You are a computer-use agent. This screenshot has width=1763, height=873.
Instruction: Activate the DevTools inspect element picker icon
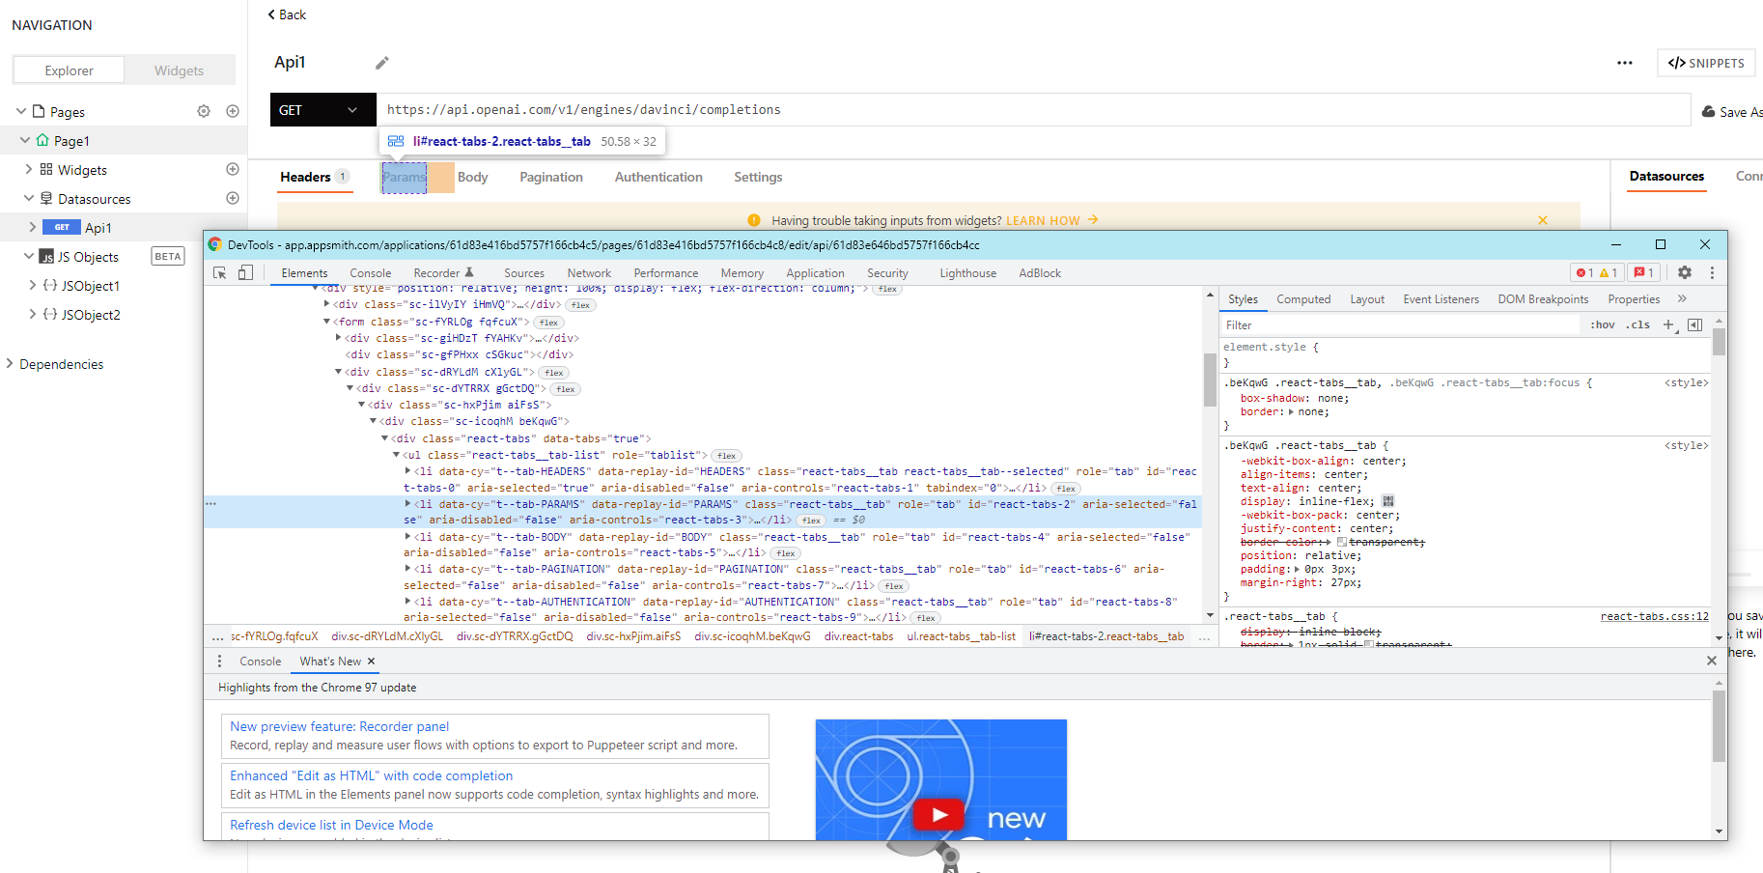point(220,273)
